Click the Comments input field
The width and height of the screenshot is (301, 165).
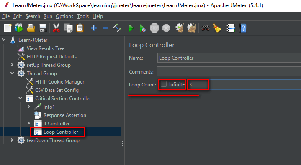(x=229, y=72)
